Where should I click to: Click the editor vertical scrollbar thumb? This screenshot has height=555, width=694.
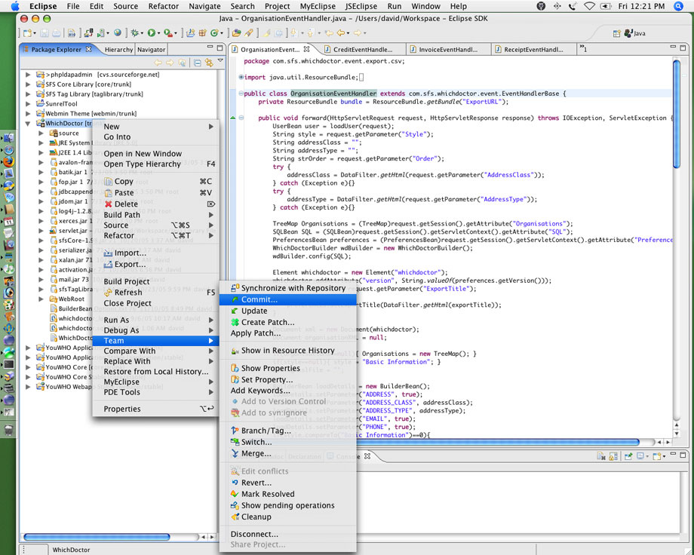tap(677, 114)
